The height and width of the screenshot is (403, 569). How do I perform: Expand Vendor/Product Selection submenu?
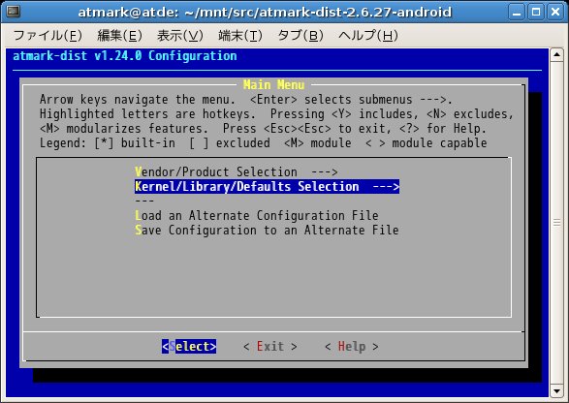[x=237, y=171]
